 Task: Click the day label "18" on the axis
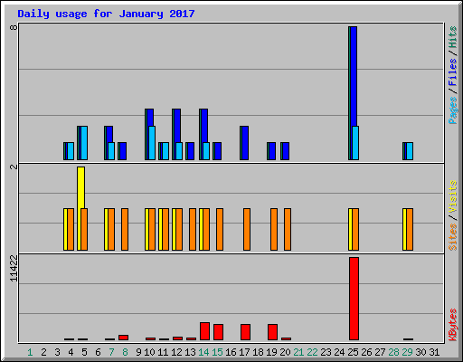coord(258,352)
